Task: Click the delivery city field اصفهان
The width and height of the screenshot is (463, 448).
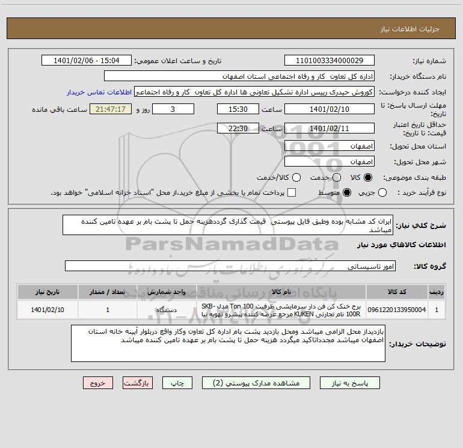Action: click(330, 162)
